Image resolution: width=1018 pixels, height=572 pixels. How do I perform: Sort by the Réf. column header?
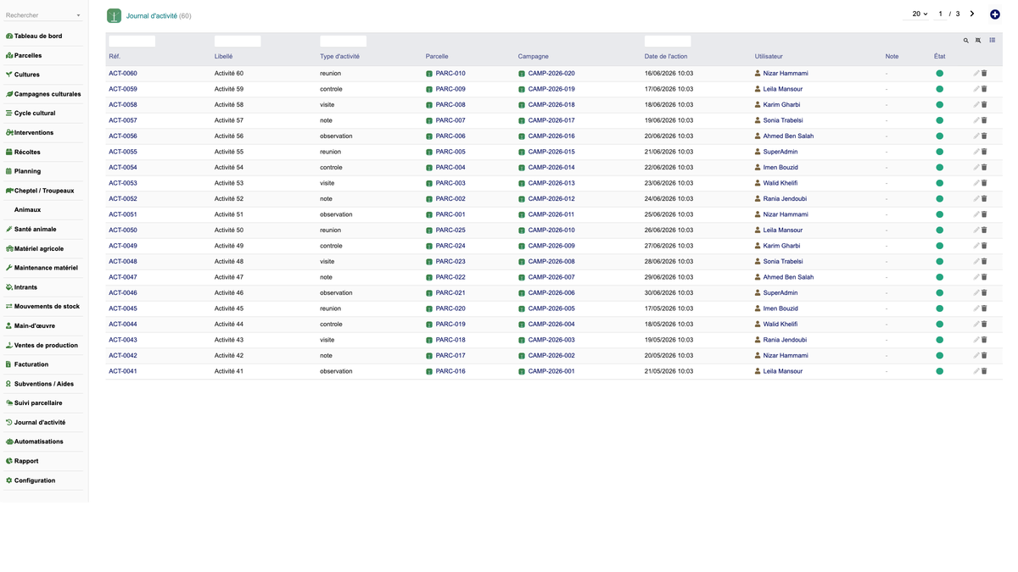click(x=115, y=57)
